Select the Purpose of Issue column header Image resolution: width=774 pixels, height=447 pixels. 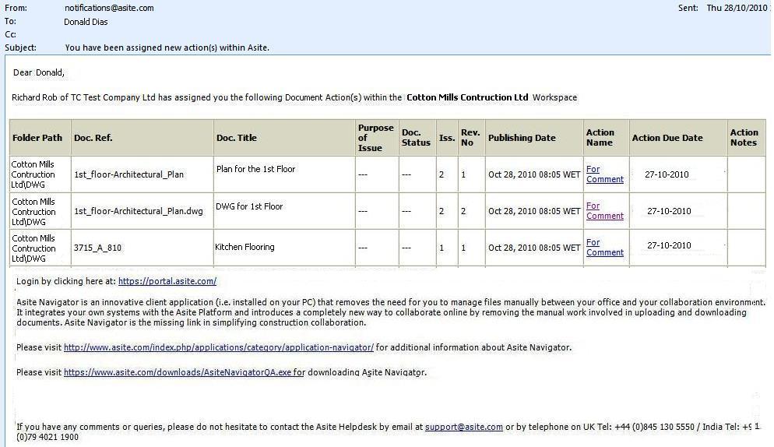375,138
